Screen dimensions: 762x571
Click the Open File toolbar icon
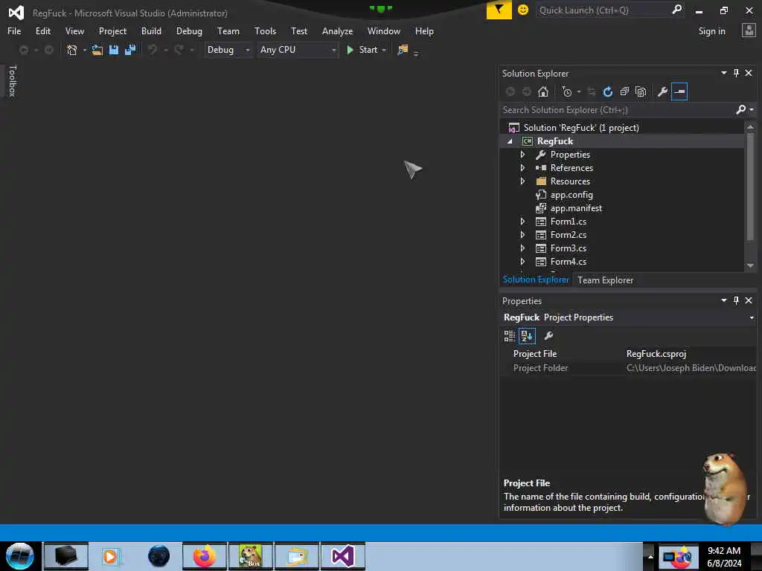(97, 50)
